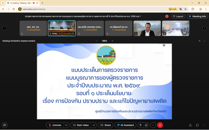The width and height of the screenshot is (209, 130).
Task: Zoom in shared content with plus button
Action: click(112, 41)
